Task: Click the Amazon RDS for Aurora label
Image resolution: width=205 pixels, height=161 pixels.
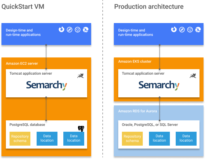Action: 138,111
